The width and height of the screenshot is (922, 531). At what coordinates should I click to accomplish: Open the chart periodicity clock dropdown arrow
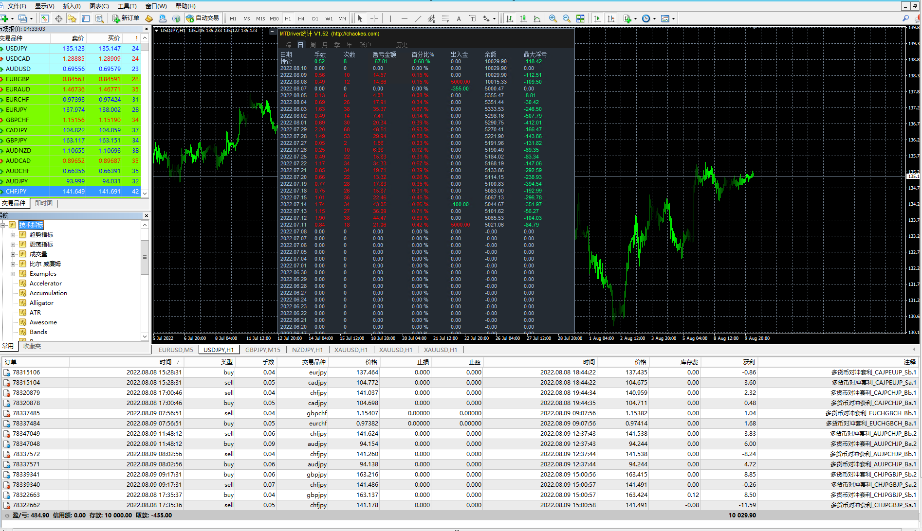[x=654, y=18]
